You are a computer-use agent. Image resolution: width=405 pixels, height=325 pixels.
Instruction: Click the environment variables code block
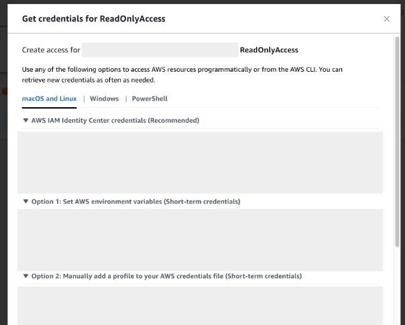pos(200,239)
